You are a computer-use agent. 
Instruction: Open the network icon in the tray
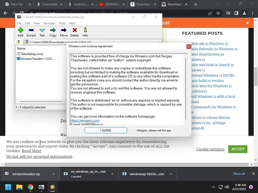point(221,187)
